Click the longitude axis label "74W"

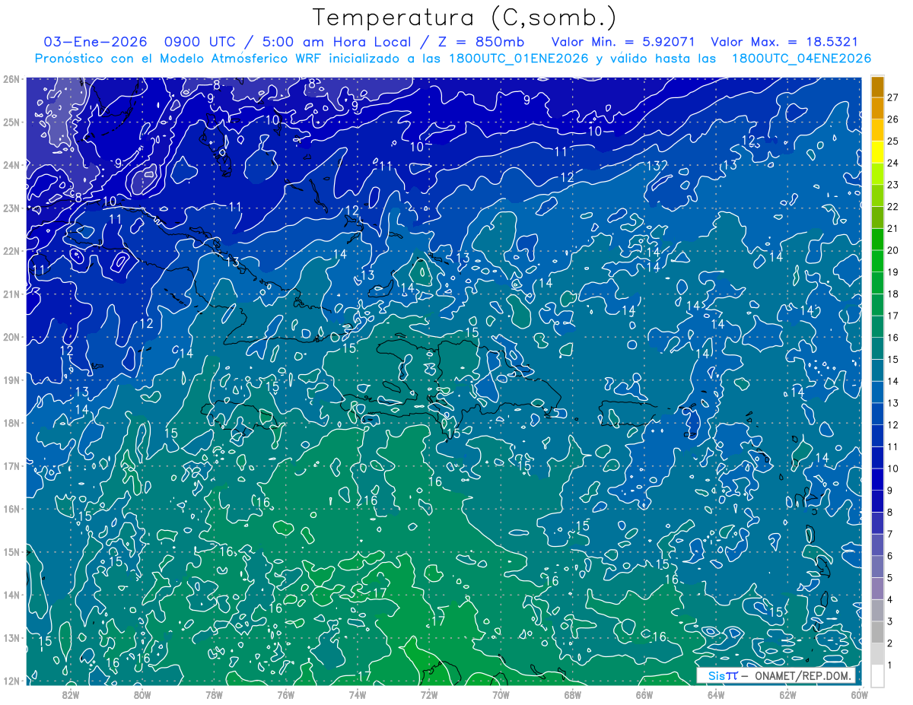coord(357,694)
